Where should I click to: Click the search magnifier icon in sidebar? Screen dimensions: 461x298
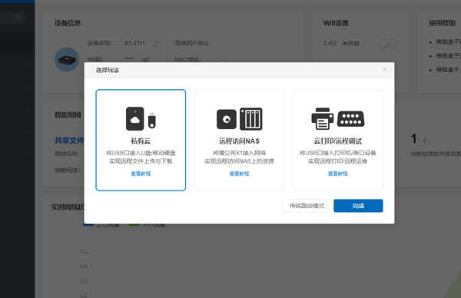[x=18, y=18]
